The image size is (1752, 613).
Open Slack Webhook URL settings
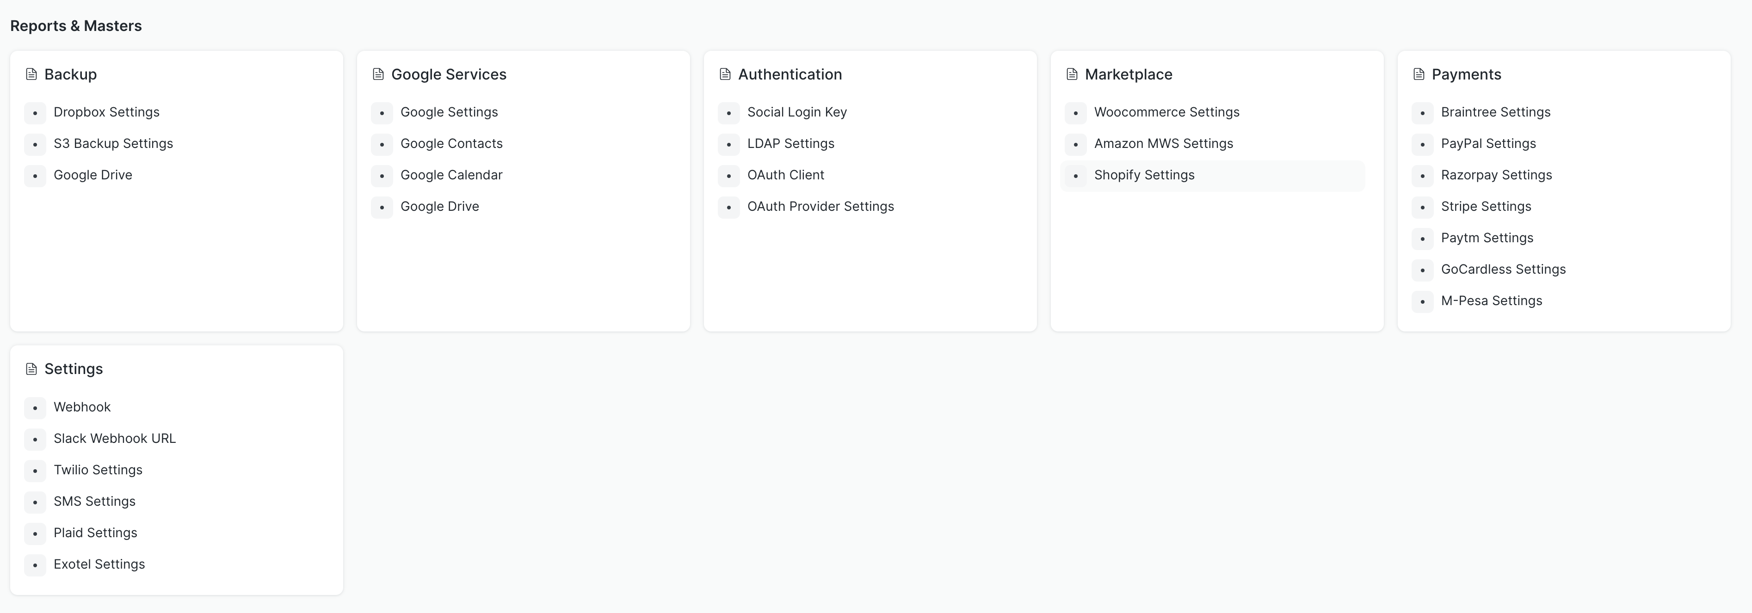pyautogui.click(x=114, y=438)
